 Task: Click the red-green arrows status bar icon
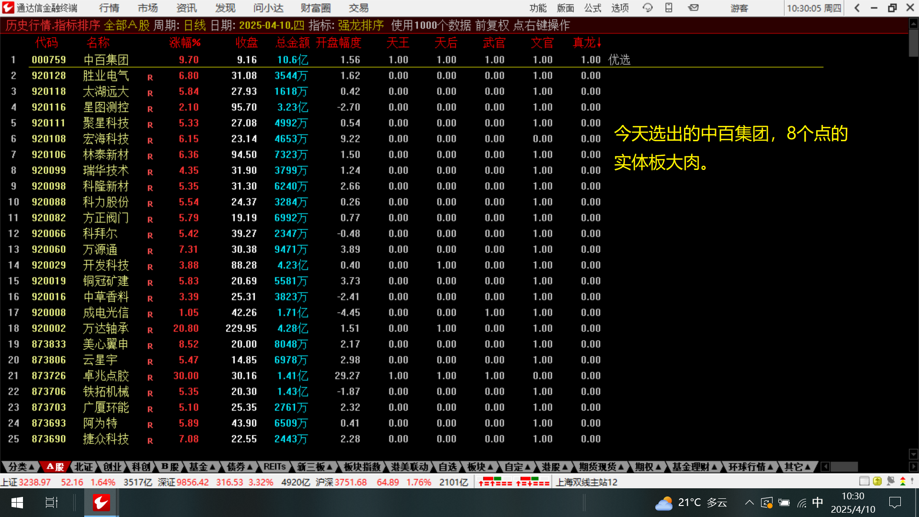[x=903, y=481]
